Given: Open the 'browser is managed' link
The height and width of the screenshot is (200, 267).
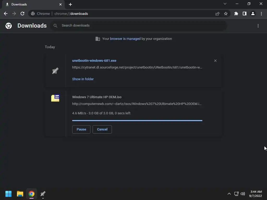Looking at the screenshot, I should [125, 39].
